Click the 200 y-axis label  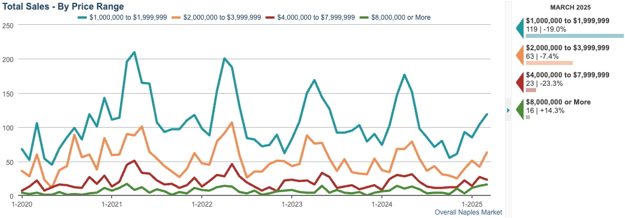[x=8, y=59]
